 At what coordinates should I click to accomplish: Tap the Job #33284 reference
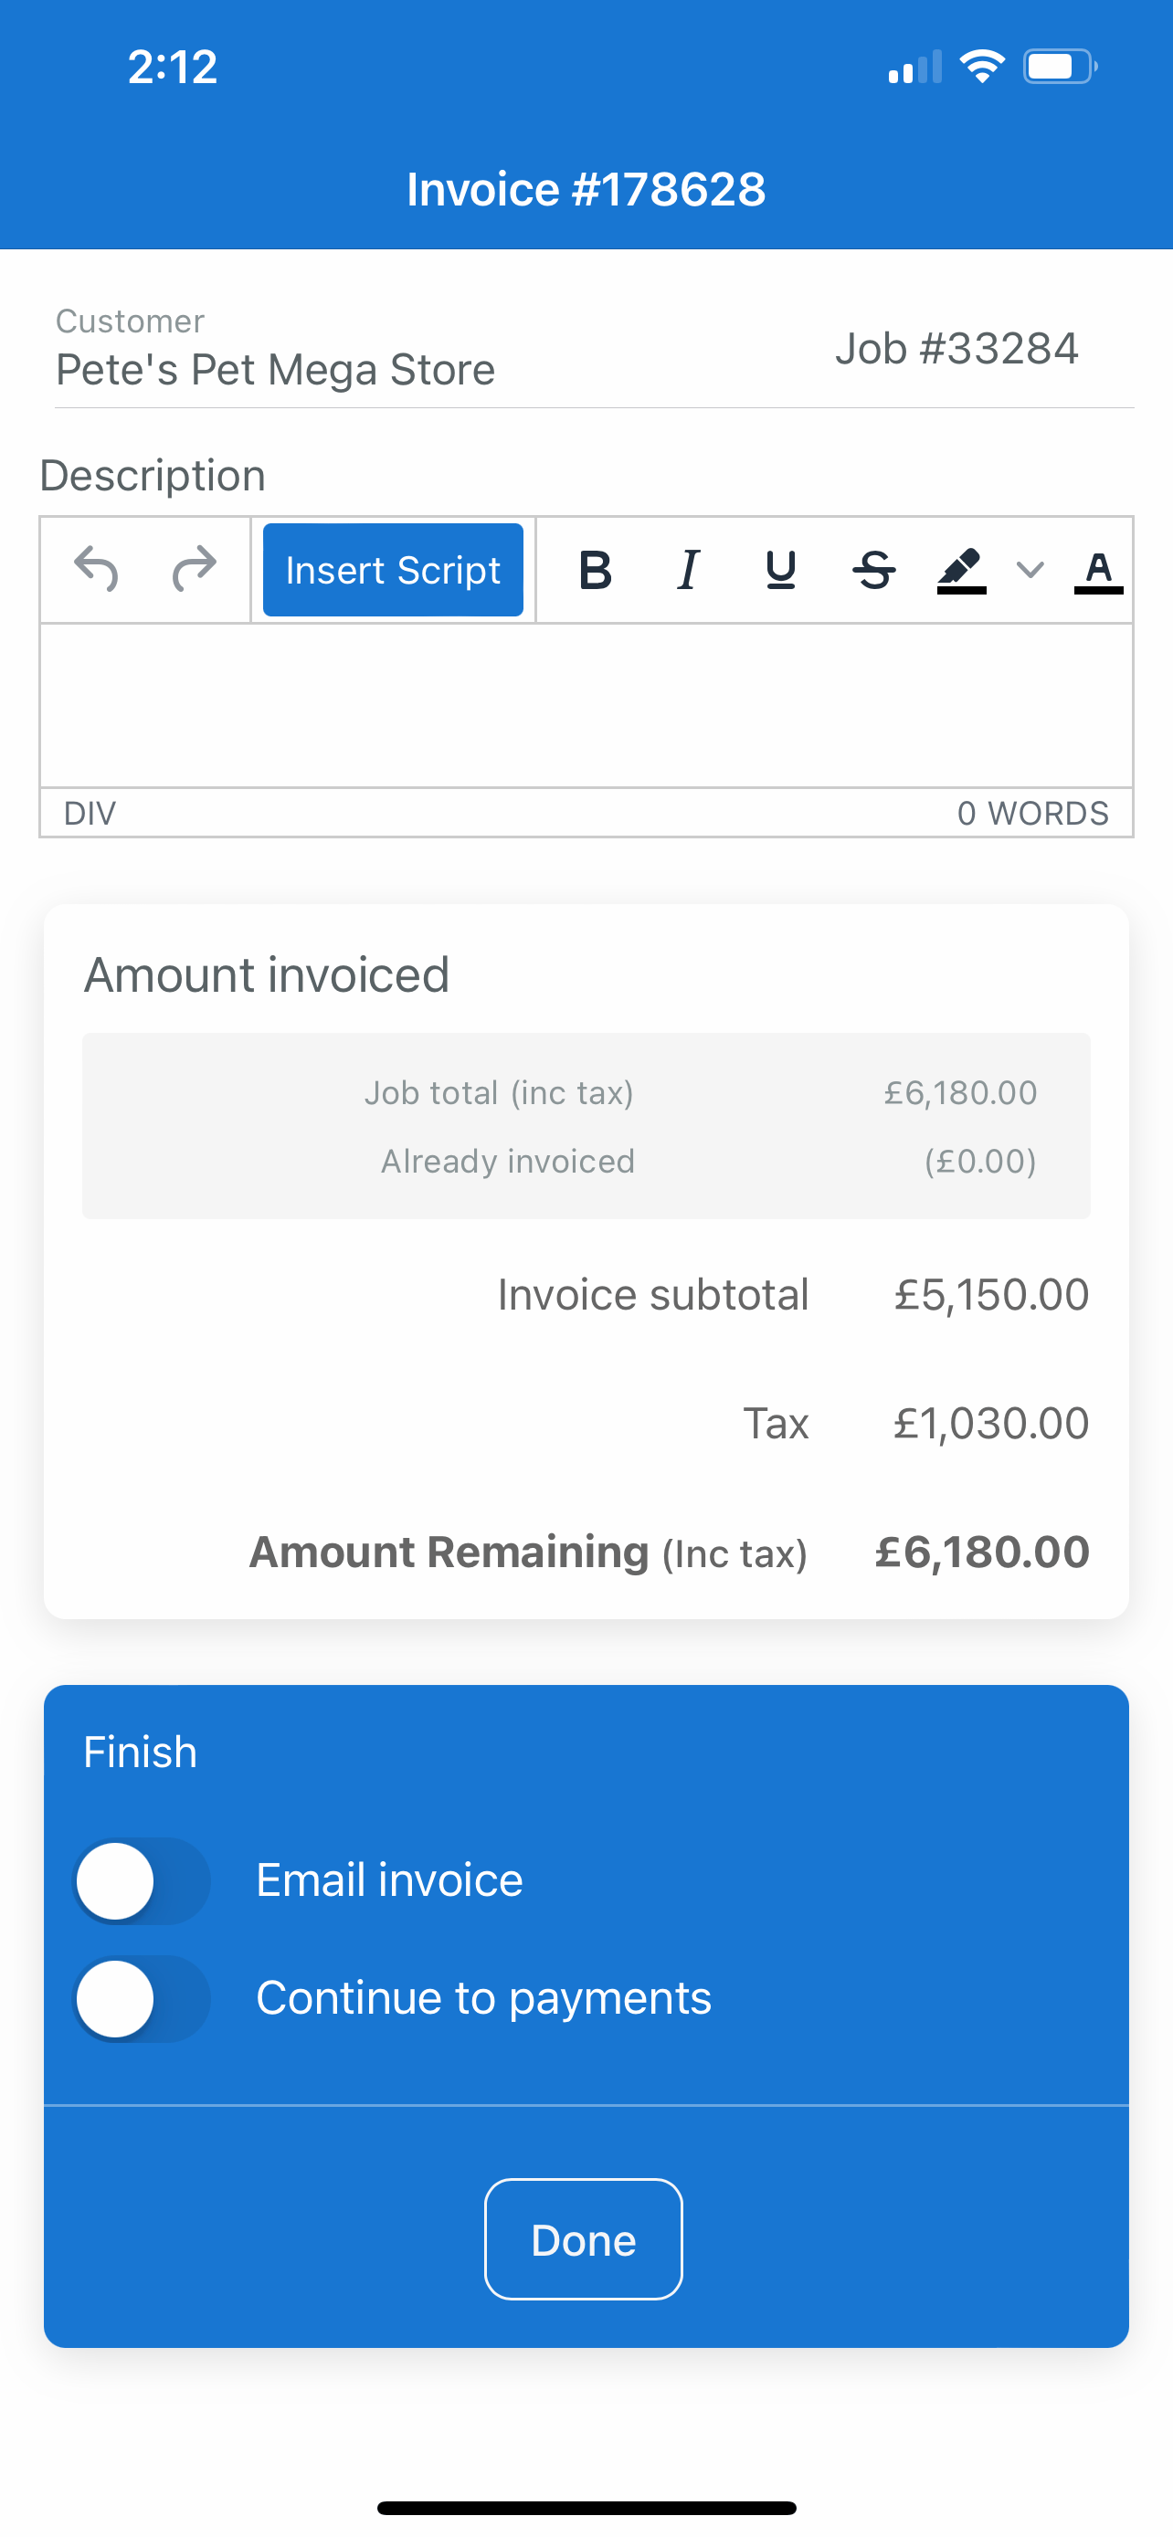[x=957, y=349]
